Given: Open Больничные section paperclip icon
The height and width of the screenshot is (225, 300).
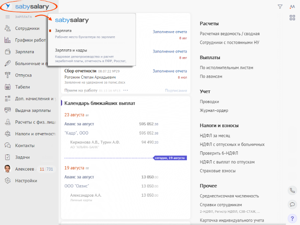Looking at the screenshot, I should (8, 63).
